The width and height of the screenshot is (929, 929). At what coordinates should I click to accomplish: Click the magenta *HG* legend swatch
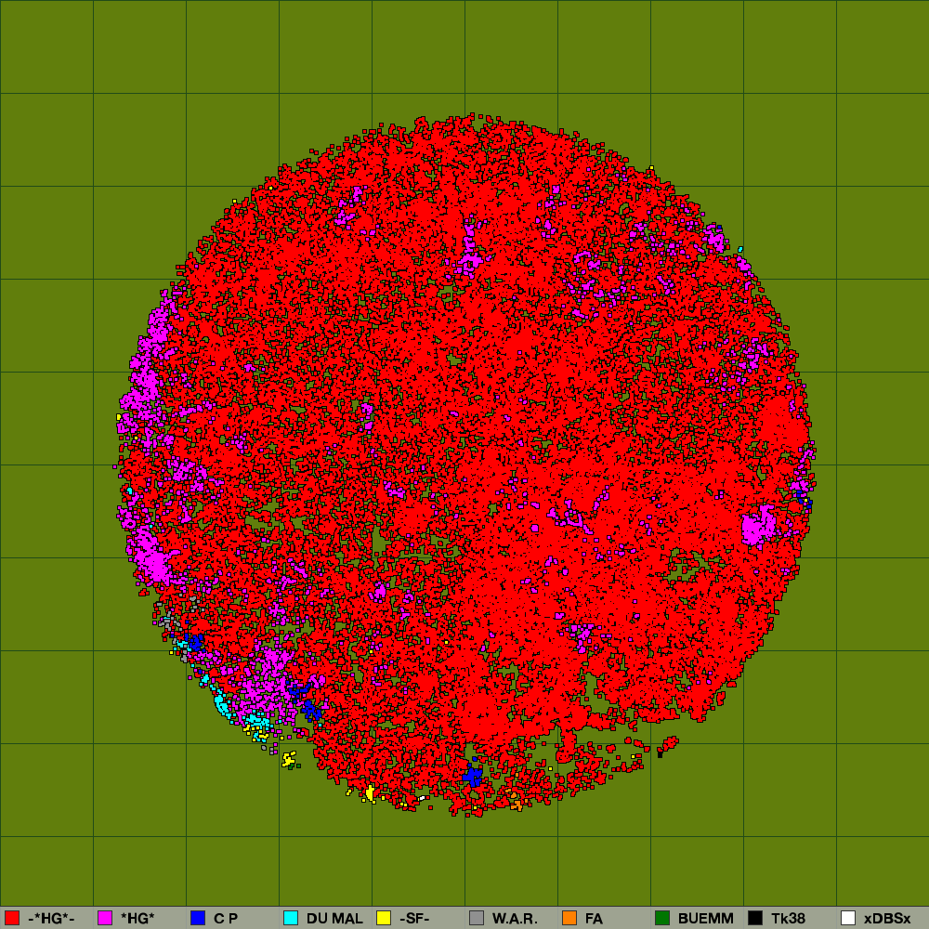coord(105,918)
